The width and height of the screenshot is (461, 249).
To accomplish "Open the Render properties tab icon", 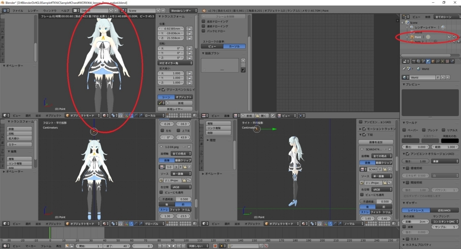I will point(414,61).
